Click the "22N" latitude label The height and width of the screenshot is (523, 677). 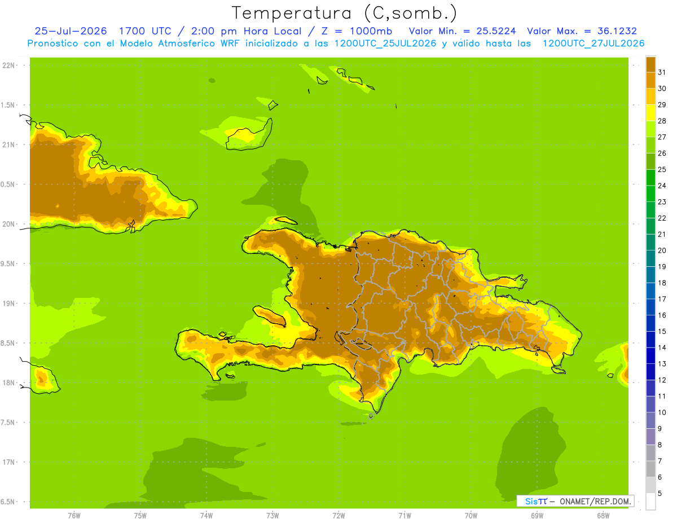pyautogui.click(x=10, y=65)
